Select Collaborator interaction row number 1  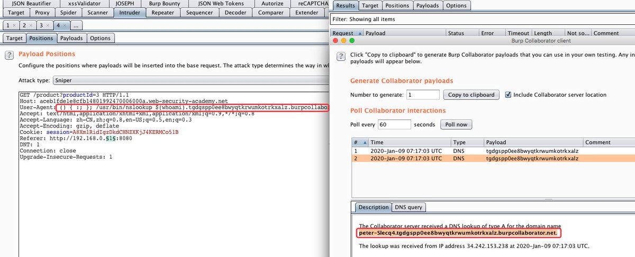click(x=493, y=151)
